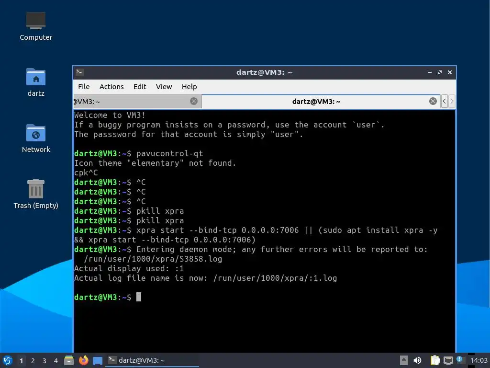Click the "Actual display used: :1" line
Screen dimensions: 490x368
[129, 268]
